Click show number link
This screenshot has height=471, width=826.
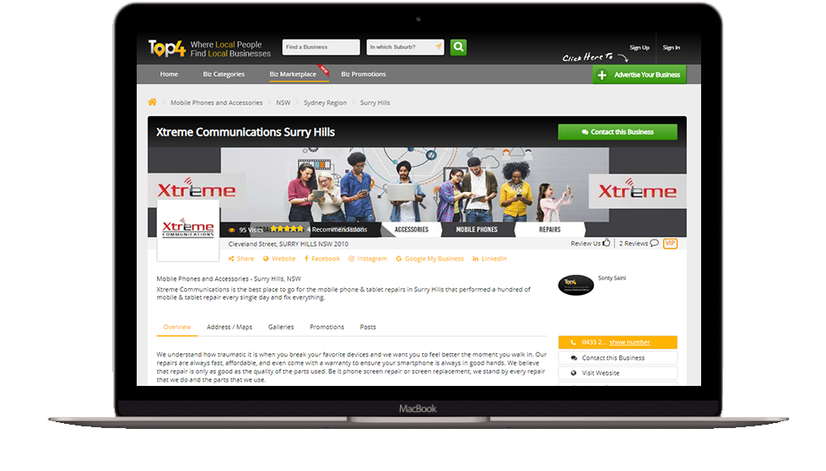[629, 343]
